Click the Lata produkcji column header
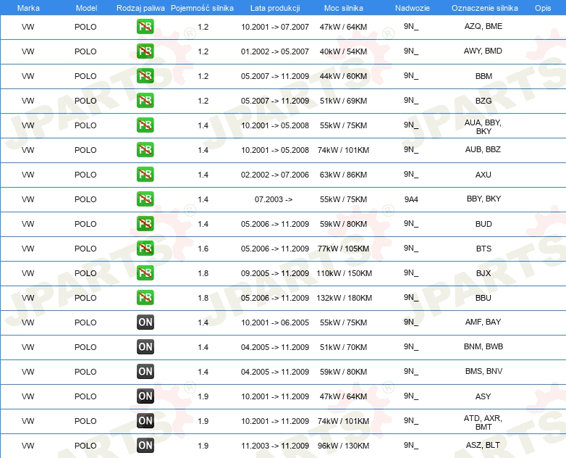Image resolution: width=566 pixels, height=458 pixels. [275, 8]
